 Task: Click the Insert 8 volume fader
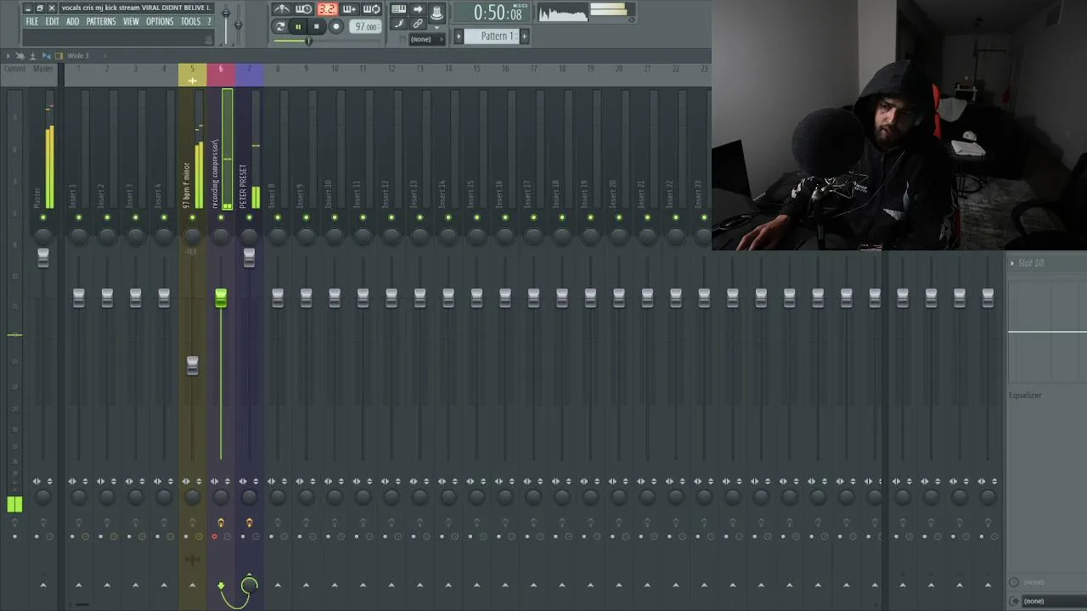tap(278, 298)
